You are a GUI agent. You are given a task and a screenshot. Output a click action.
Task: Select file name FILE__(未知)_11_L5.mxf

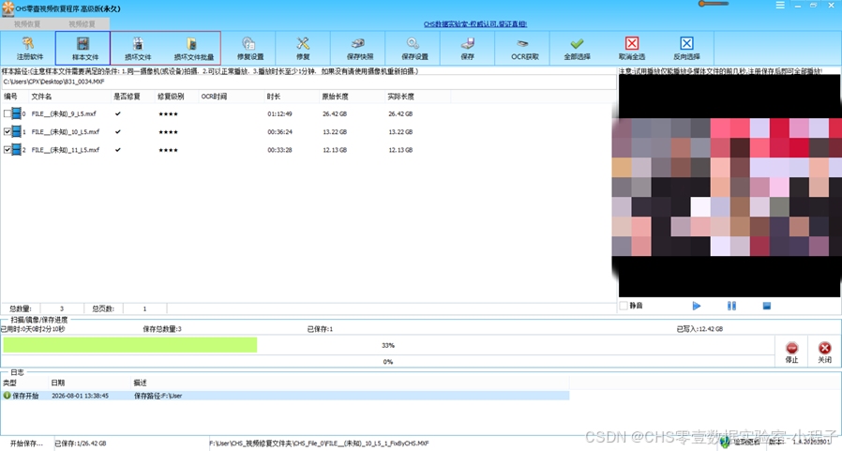pos(66,150)
